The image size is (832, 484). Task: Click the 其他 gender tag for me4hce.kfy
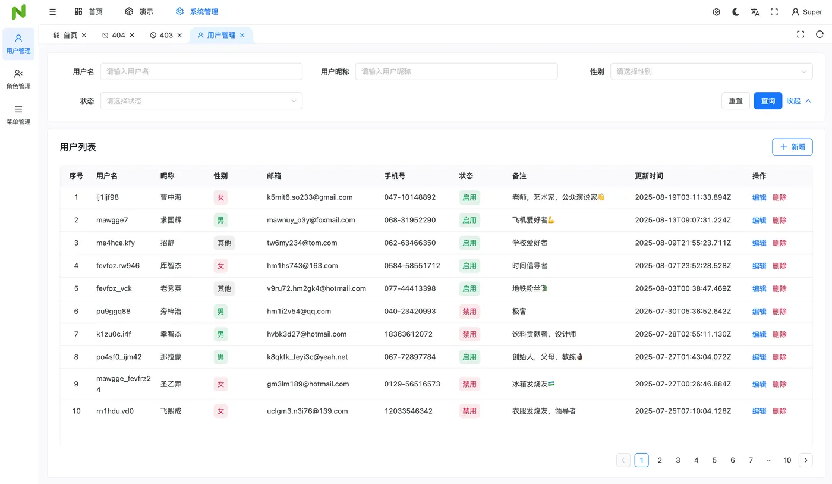(224, 243)
